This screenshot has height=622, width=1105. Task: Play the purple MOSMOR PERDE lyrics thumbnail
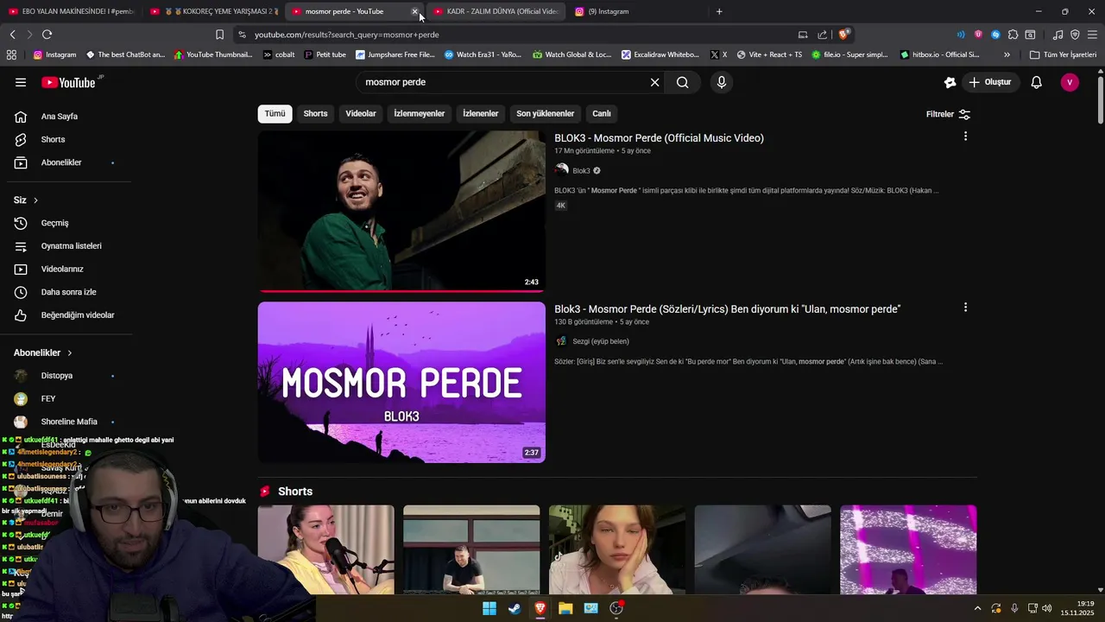(x=401, y=382)
